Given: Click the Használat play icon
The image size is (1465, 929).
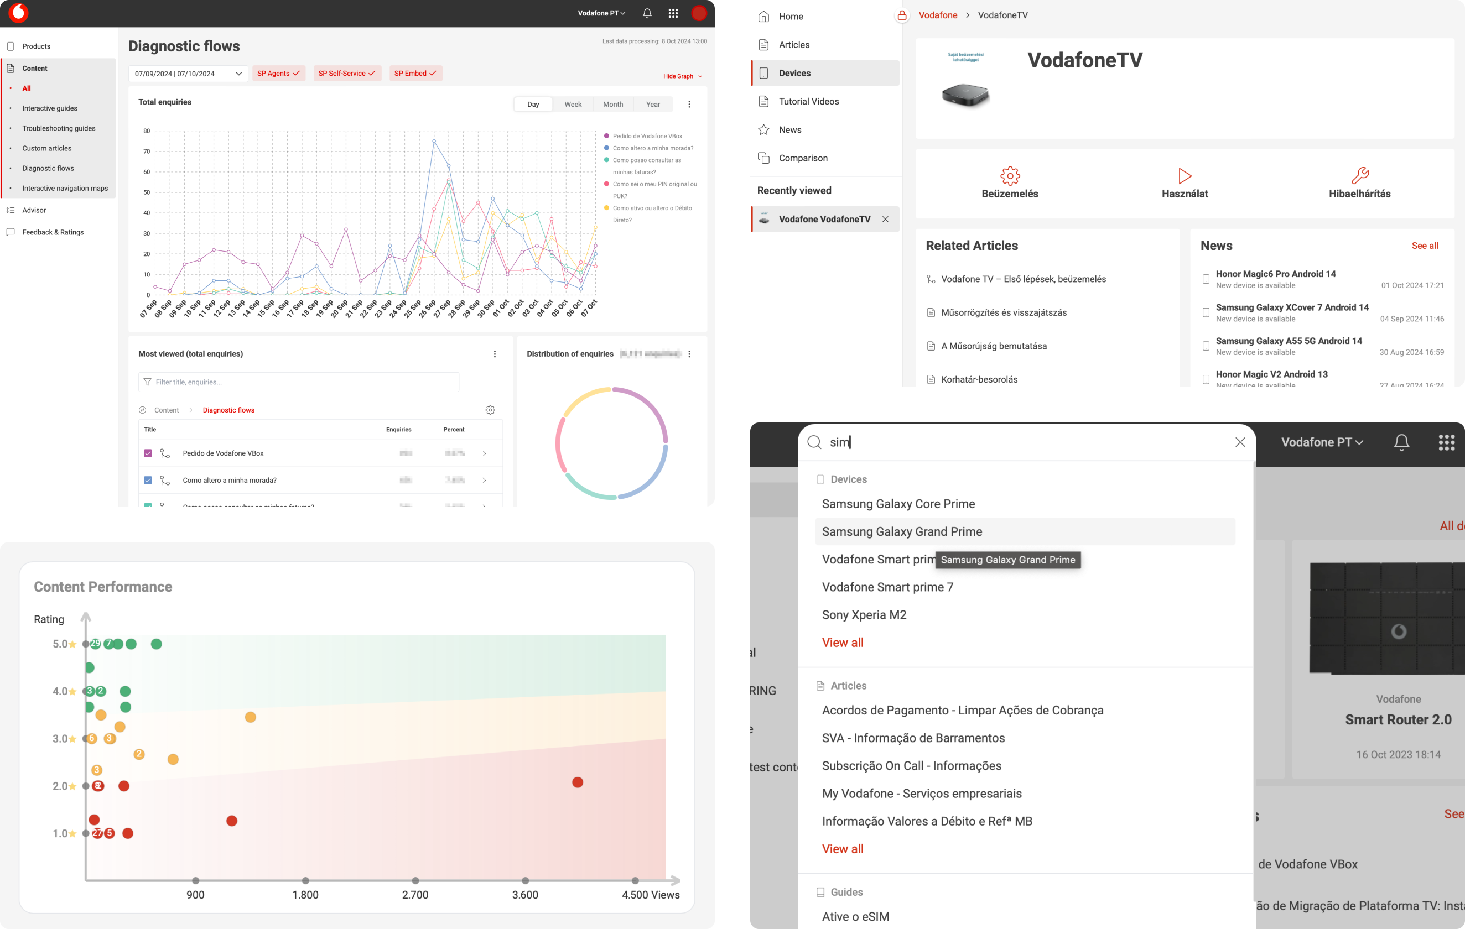Looking at the screenshot, I should tap(1185, 176).
